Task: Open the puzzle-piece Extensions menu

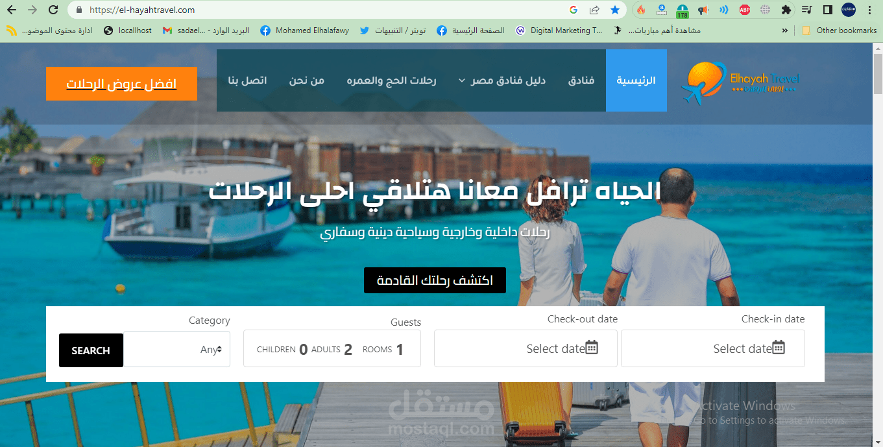Action: click(786, 10)
